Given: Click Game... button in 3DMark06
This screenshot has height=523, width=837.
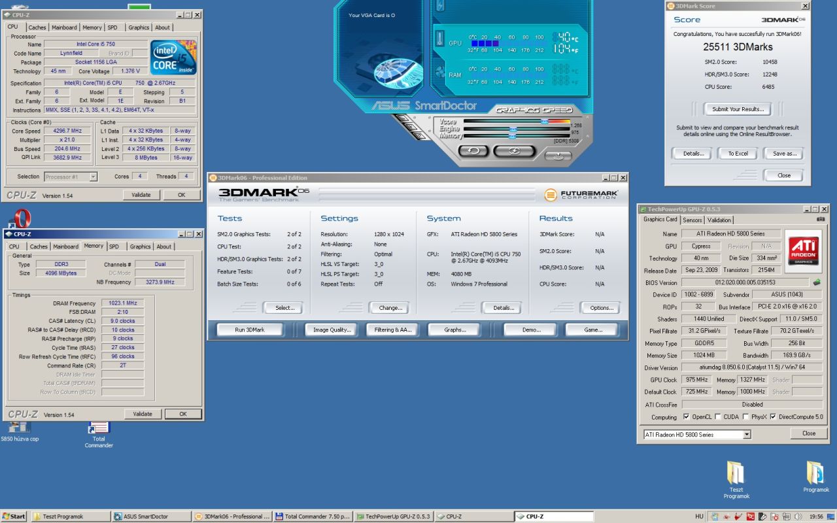Looking at the screenshot, I should pyautogui.click(x=592, y=329).
